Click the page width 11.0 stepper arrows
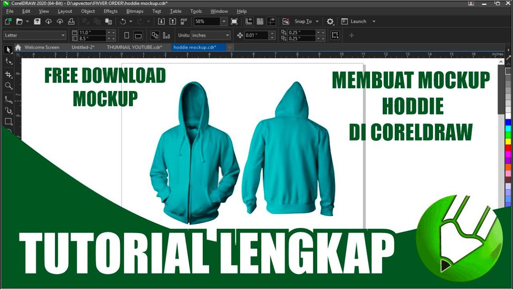The height and width of the screenshot is (289, 513). (x=111, y=33)
